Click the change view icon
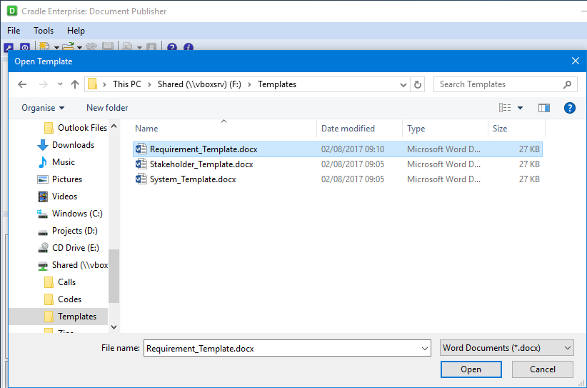 [x=505, y=108]
